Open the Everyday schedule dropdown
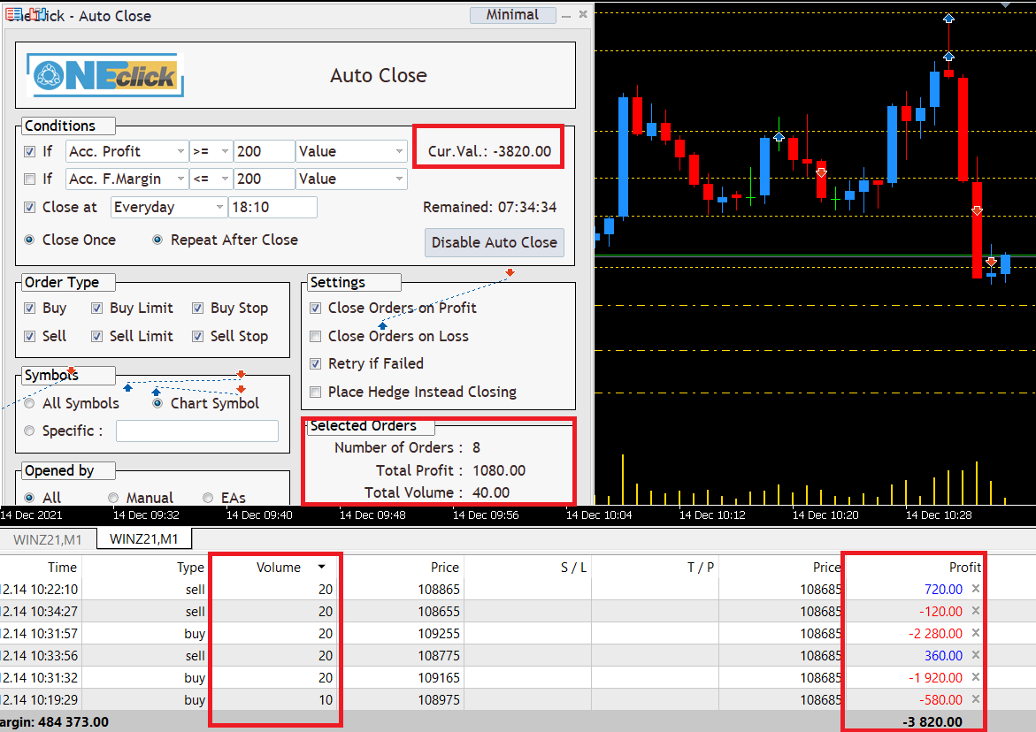The image size is (1036, 732). [168, 207]
